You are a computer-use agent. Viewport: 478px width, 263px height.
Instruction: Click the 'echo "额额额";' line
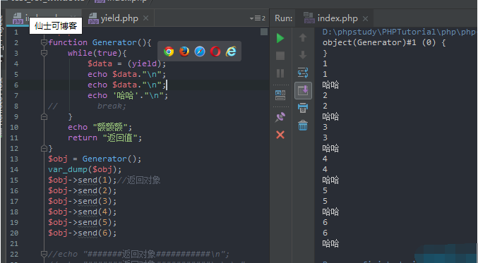[100, 127]
